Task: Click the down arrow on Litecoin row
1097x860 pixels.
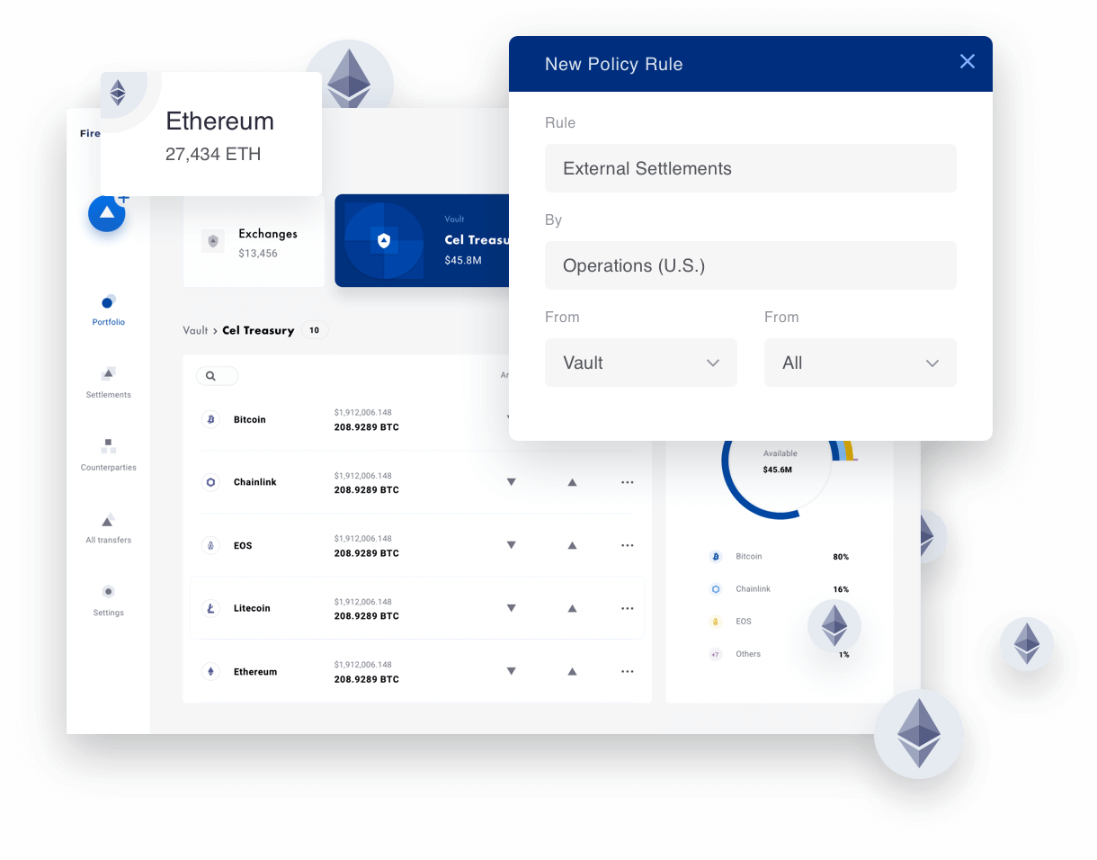Action: pyautogui.click(x=511, y=608)
